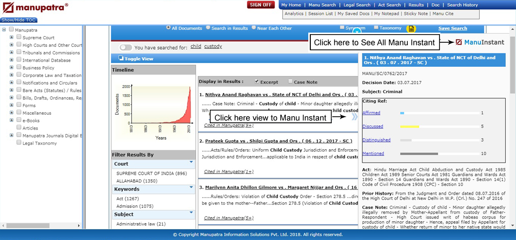Image resolution: width=516 pixels, height=240 pixels.
Task: Open the yellow notepad icon near Taxonomy
Action: (411, 29)
